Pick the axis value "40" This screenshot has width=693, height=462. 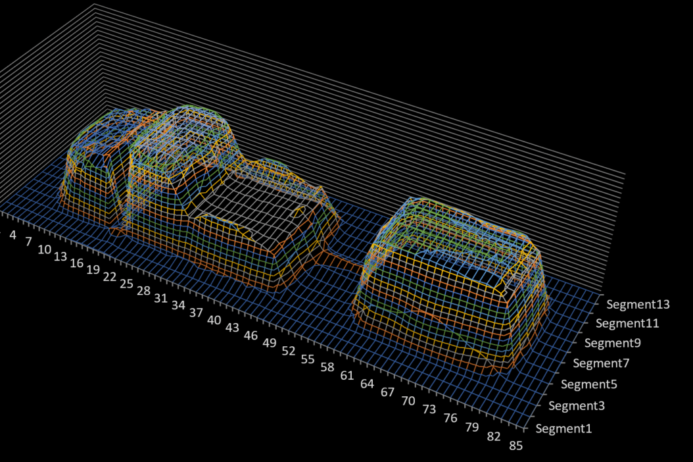point(214,319)
